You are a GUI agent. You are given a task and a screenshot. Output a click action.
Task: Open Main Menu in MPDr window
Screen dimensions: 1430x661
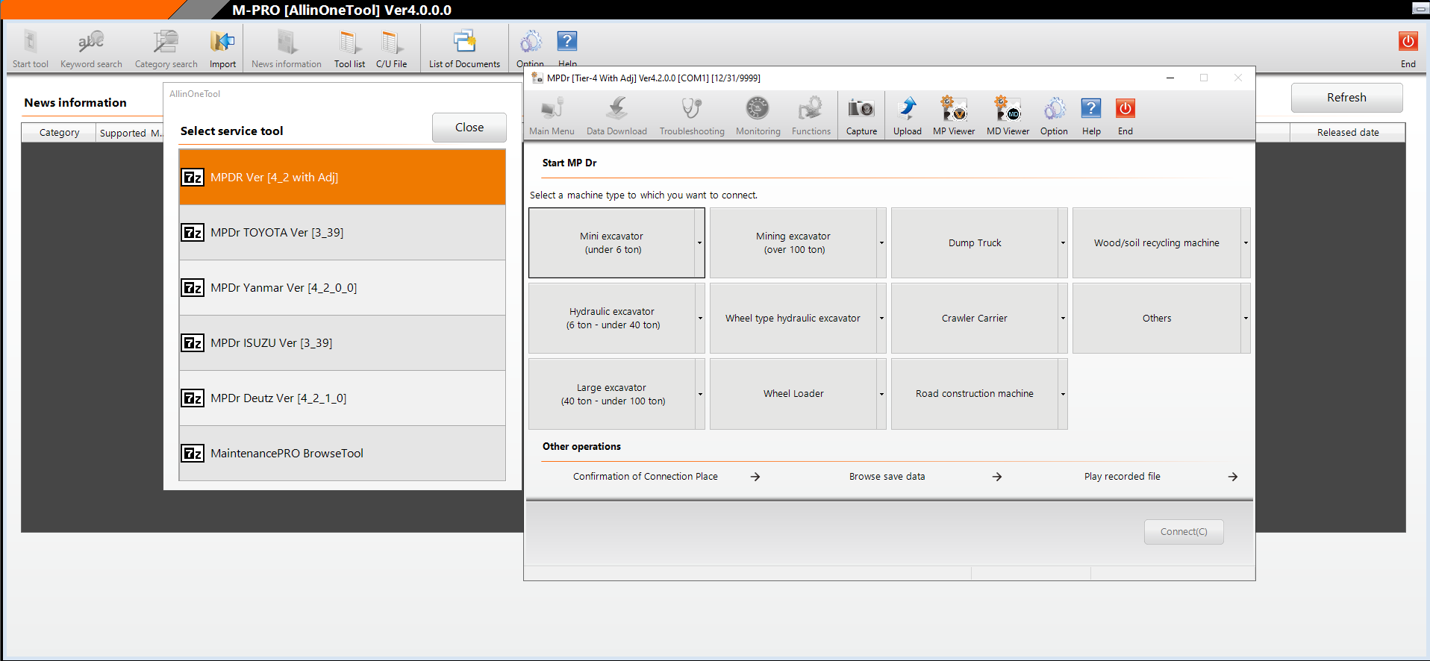[x=552, y=116]
